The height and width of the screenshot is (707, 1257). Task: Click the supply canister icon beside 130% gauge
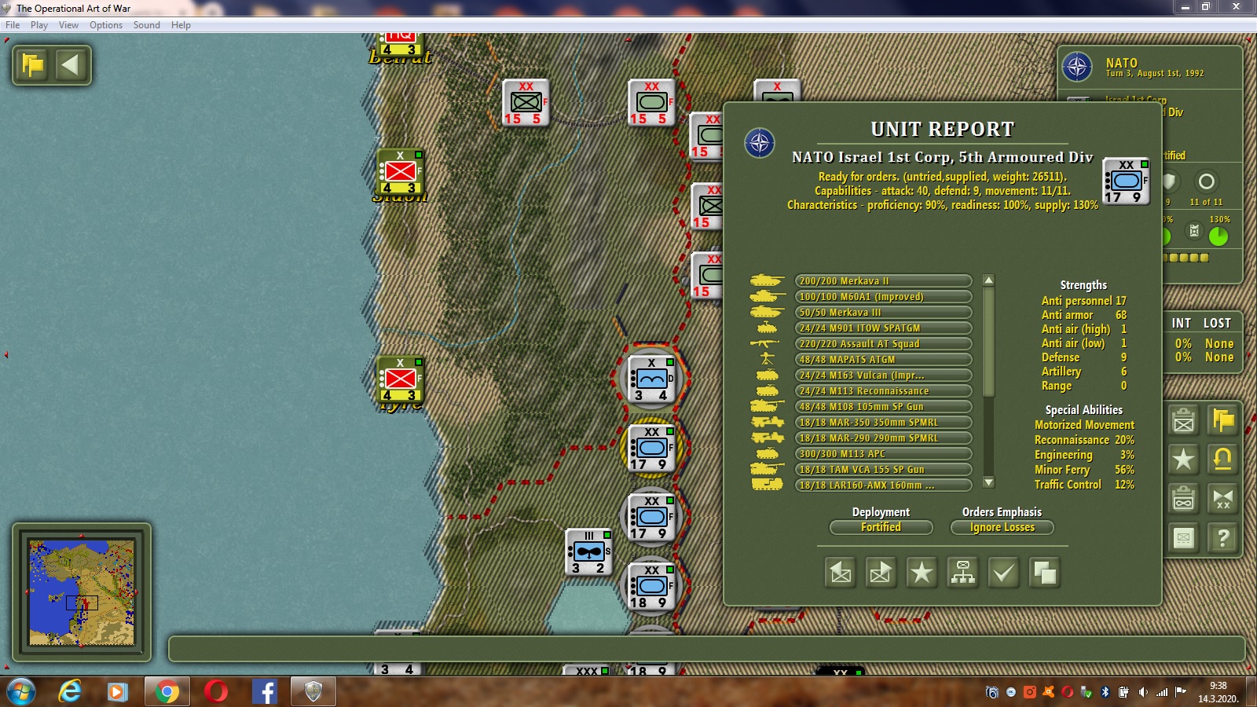(x=1194, y=231)
